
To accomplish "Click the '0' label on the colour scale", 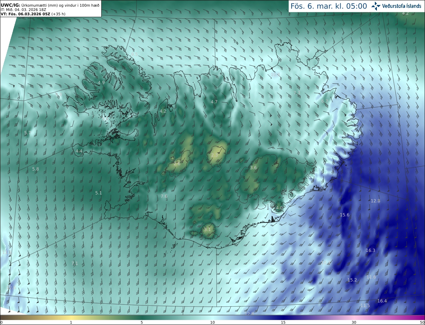I will tap(1, 322).
